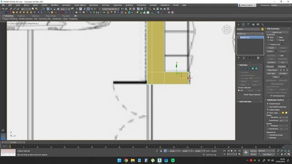Toggle Show Cage checkbox

tap(268, 113)
